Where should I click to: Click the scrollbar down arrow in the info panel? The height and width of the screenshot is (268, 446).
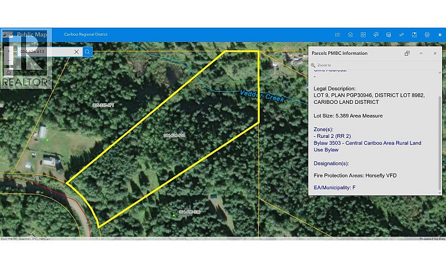click(440, 193)
